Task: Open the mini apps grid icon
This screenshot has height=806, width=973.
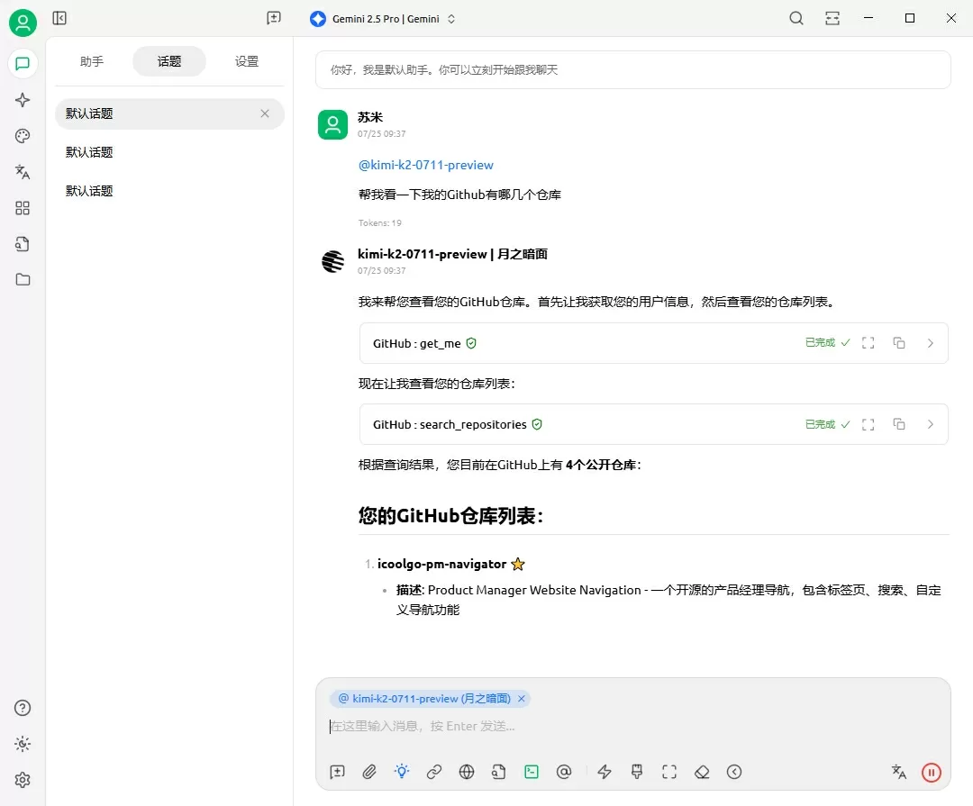Action: pyautogui.click(x=23, y=208)
